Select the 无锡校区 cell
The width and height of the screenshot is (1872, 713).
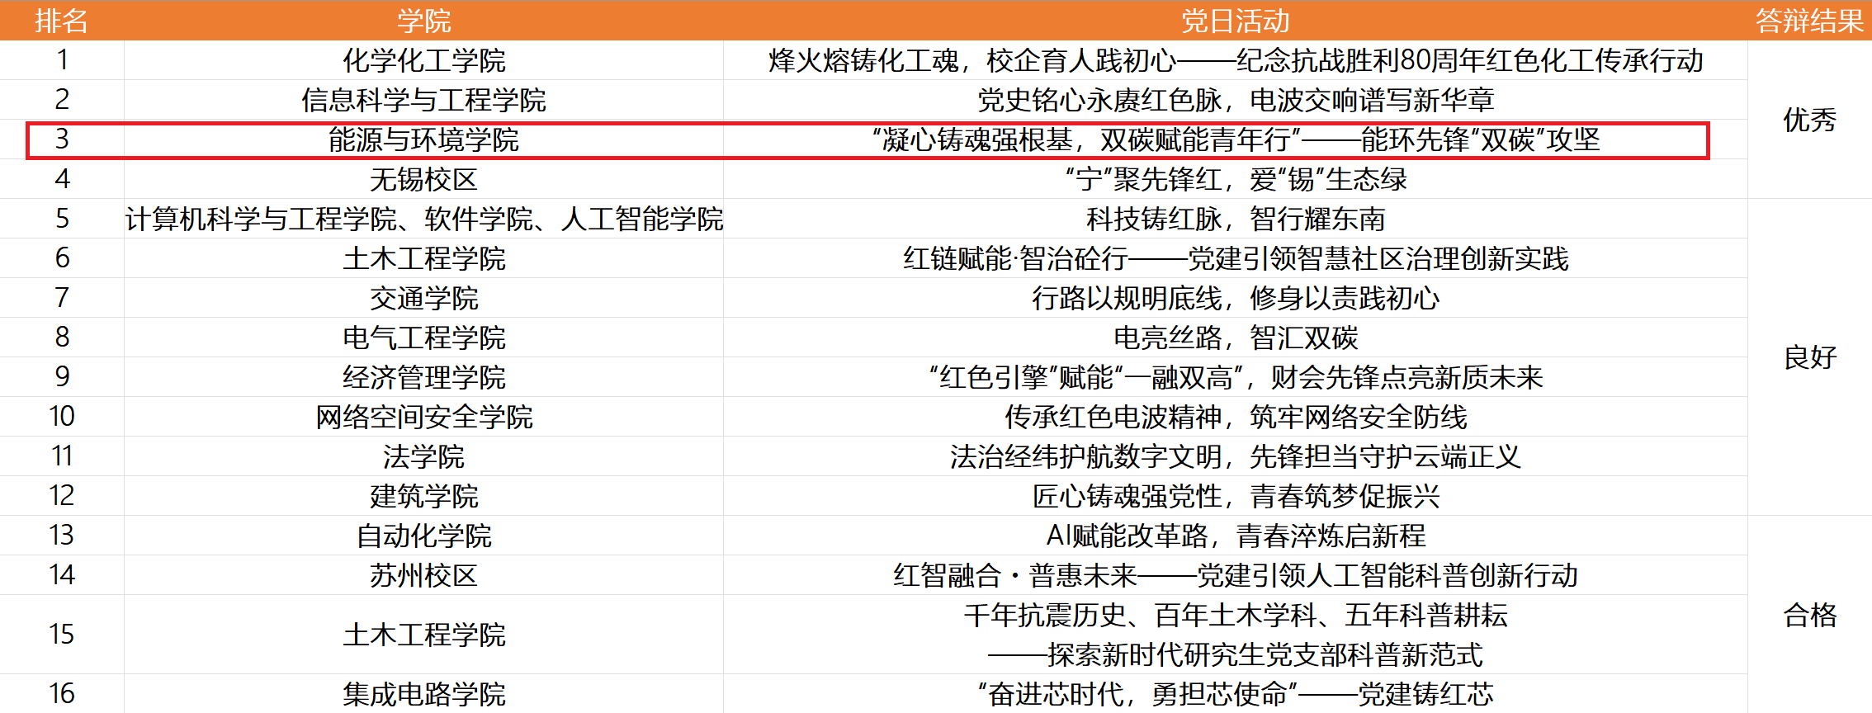tap(423, 179)
